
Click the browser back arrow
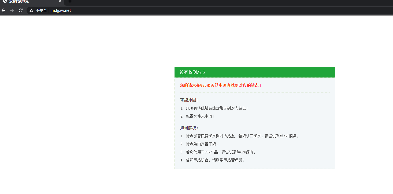point(3,10)
